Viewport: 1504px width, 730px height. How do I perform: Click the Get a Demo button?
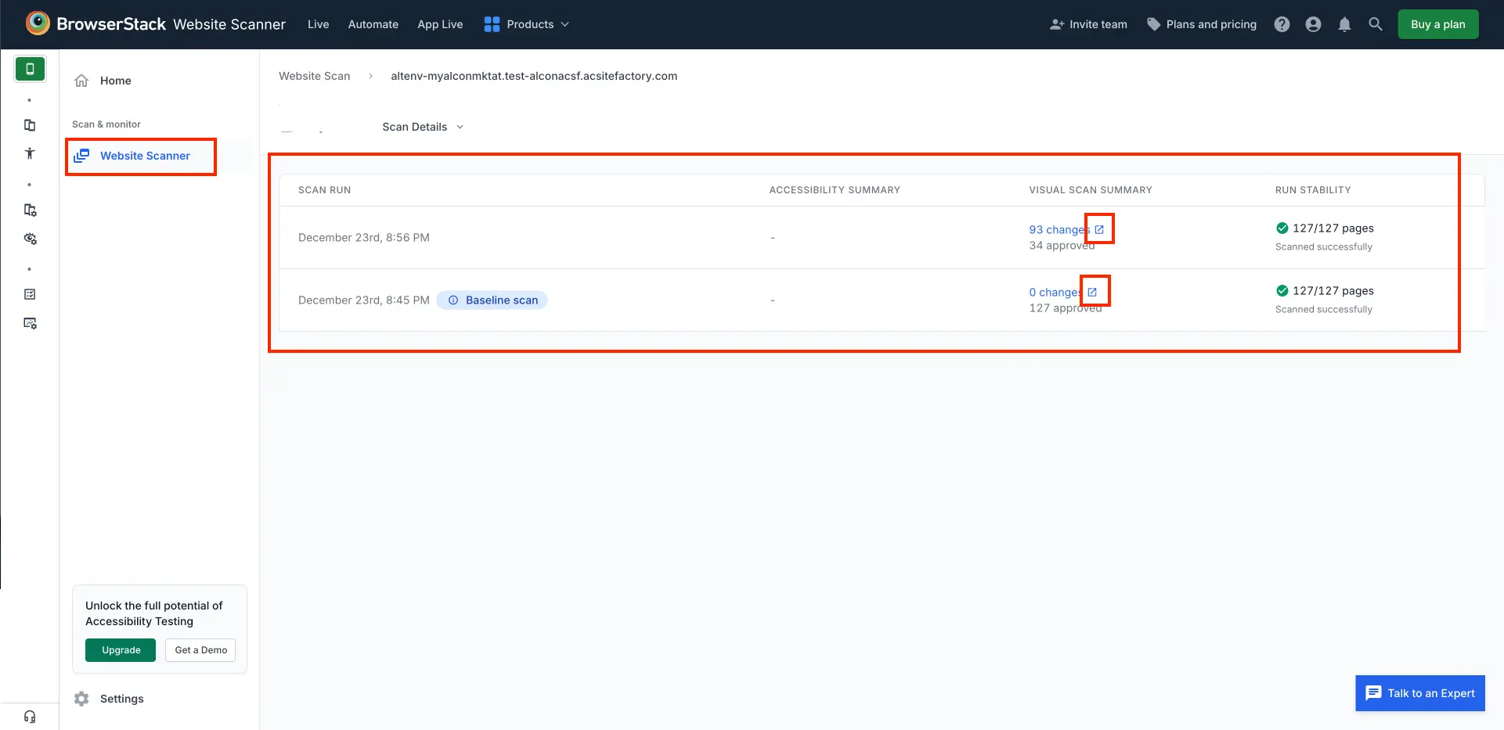(x=200, y=650)
